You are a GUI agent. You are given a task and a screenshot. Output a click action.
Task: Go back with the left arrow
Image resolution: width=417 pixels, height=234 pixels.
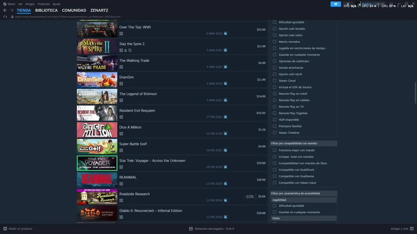coord(5,10)
